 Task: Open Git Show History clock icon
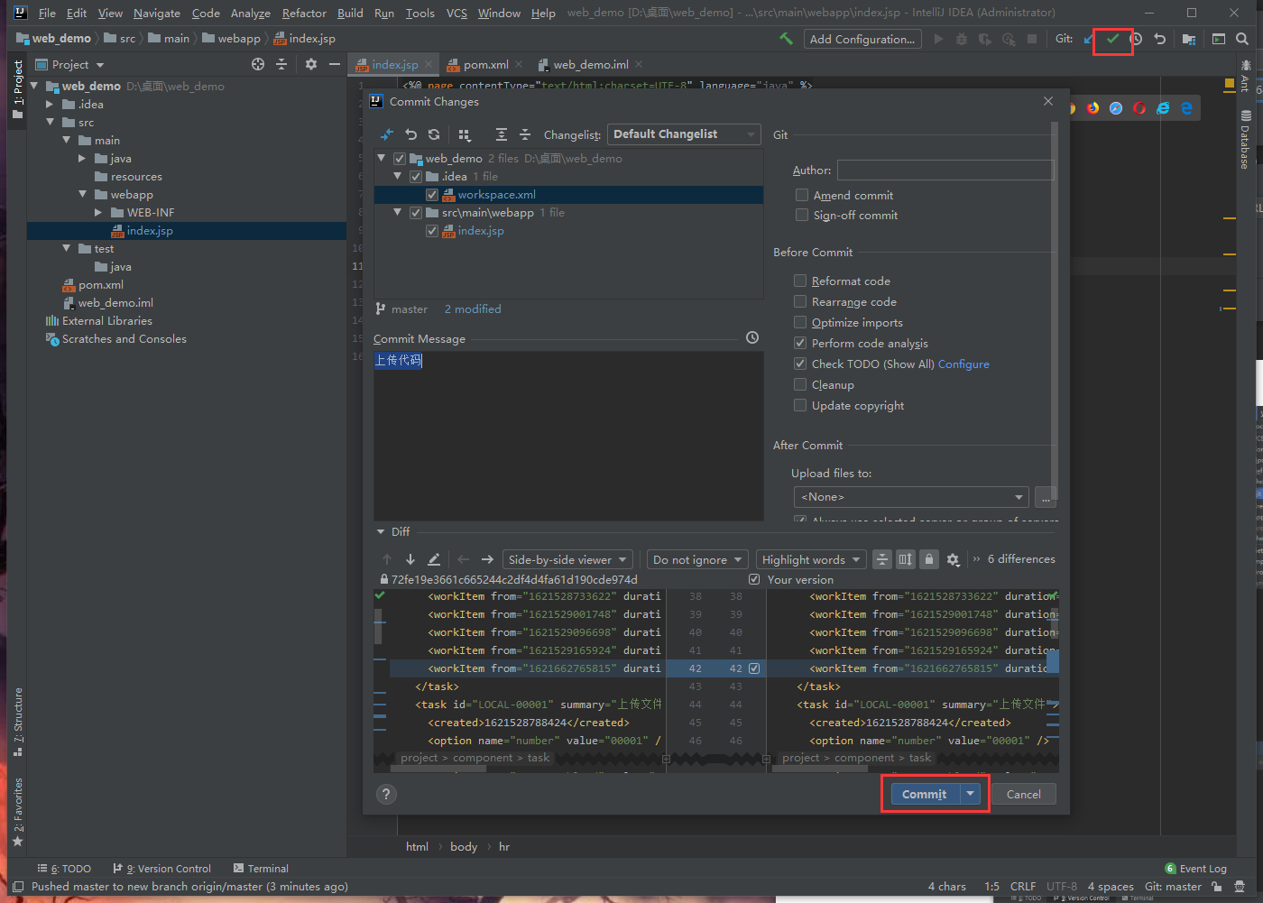point(1136,39)
